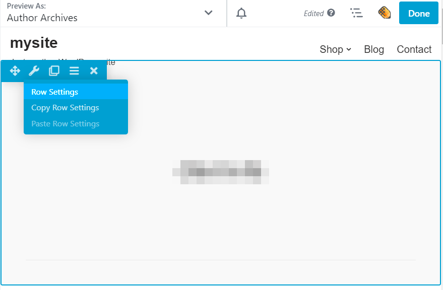Image resolution: width=443 pixels, height=290 pixels.
Task: Go to the Blog page link
Action: 374,49
